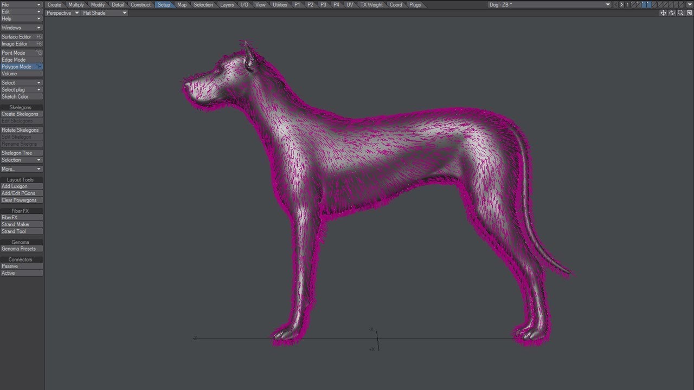The width and height of the screenshot is (694, 390).
Task: Expand the Select plug dropdown
Action: click(22, 90)
